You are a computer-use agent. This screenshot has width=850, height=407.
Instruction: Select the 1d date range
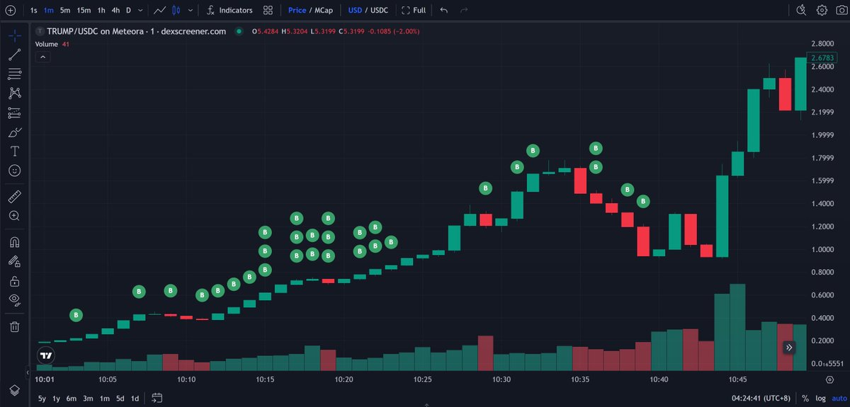pos(135,399)
